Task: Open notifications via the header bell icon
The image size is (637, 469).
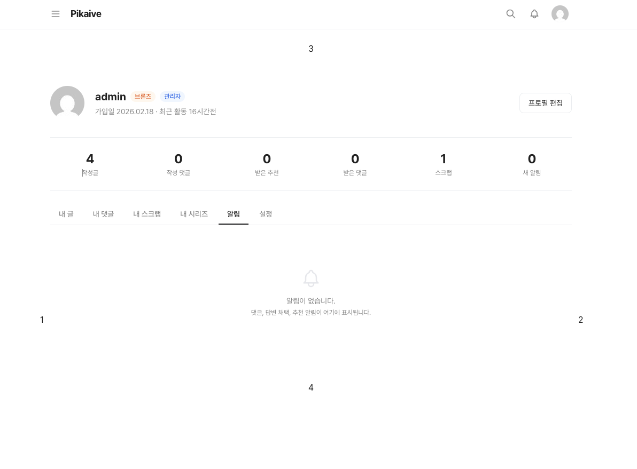Action: click(534, 14)
